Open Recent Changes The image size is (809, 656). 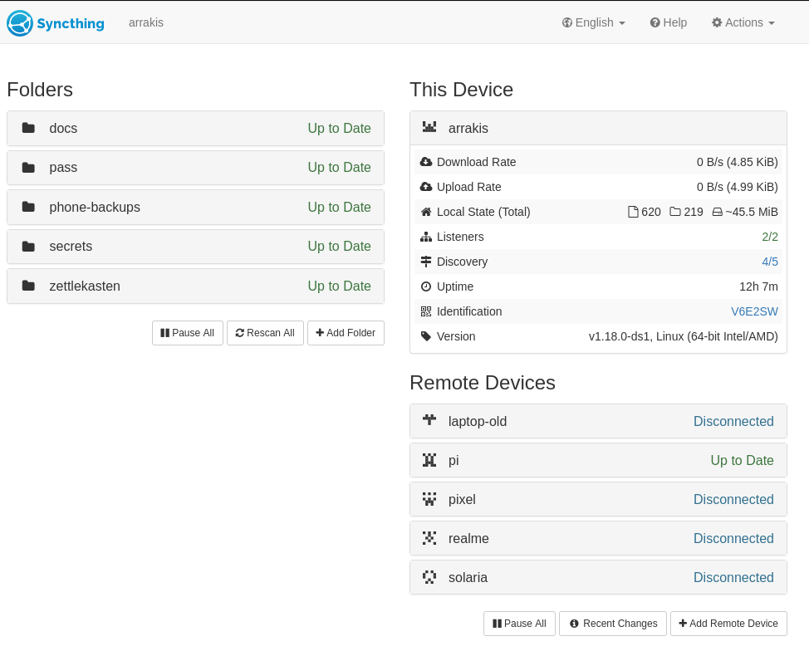coord(613,624)
